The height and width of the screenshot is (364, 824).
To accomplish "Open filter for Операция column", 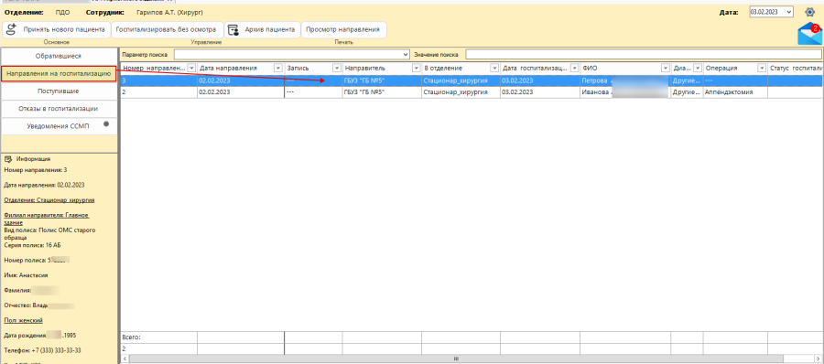I will [x=762, y=69].
